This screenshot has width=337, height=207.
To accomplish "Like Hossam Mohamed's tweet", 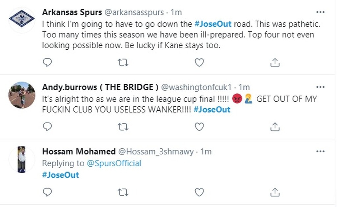I will point(199,192).
